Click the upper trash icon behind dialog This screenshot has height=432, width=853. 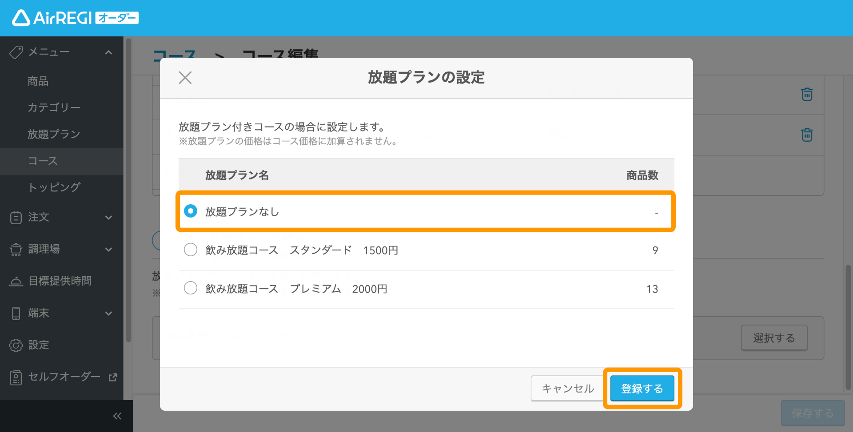pyautogui.click(x=807, y=94)
